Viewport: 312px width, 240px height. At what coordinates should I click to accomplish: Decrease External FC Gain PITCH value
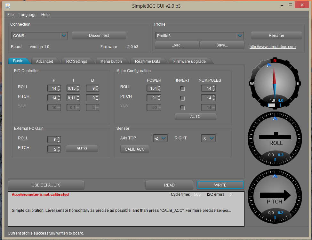(59, 151)
